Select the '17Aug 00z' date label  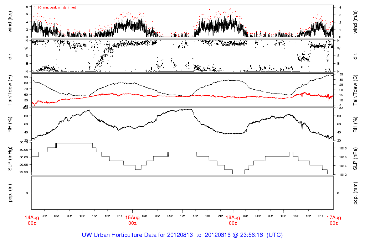tap(334, 220)
